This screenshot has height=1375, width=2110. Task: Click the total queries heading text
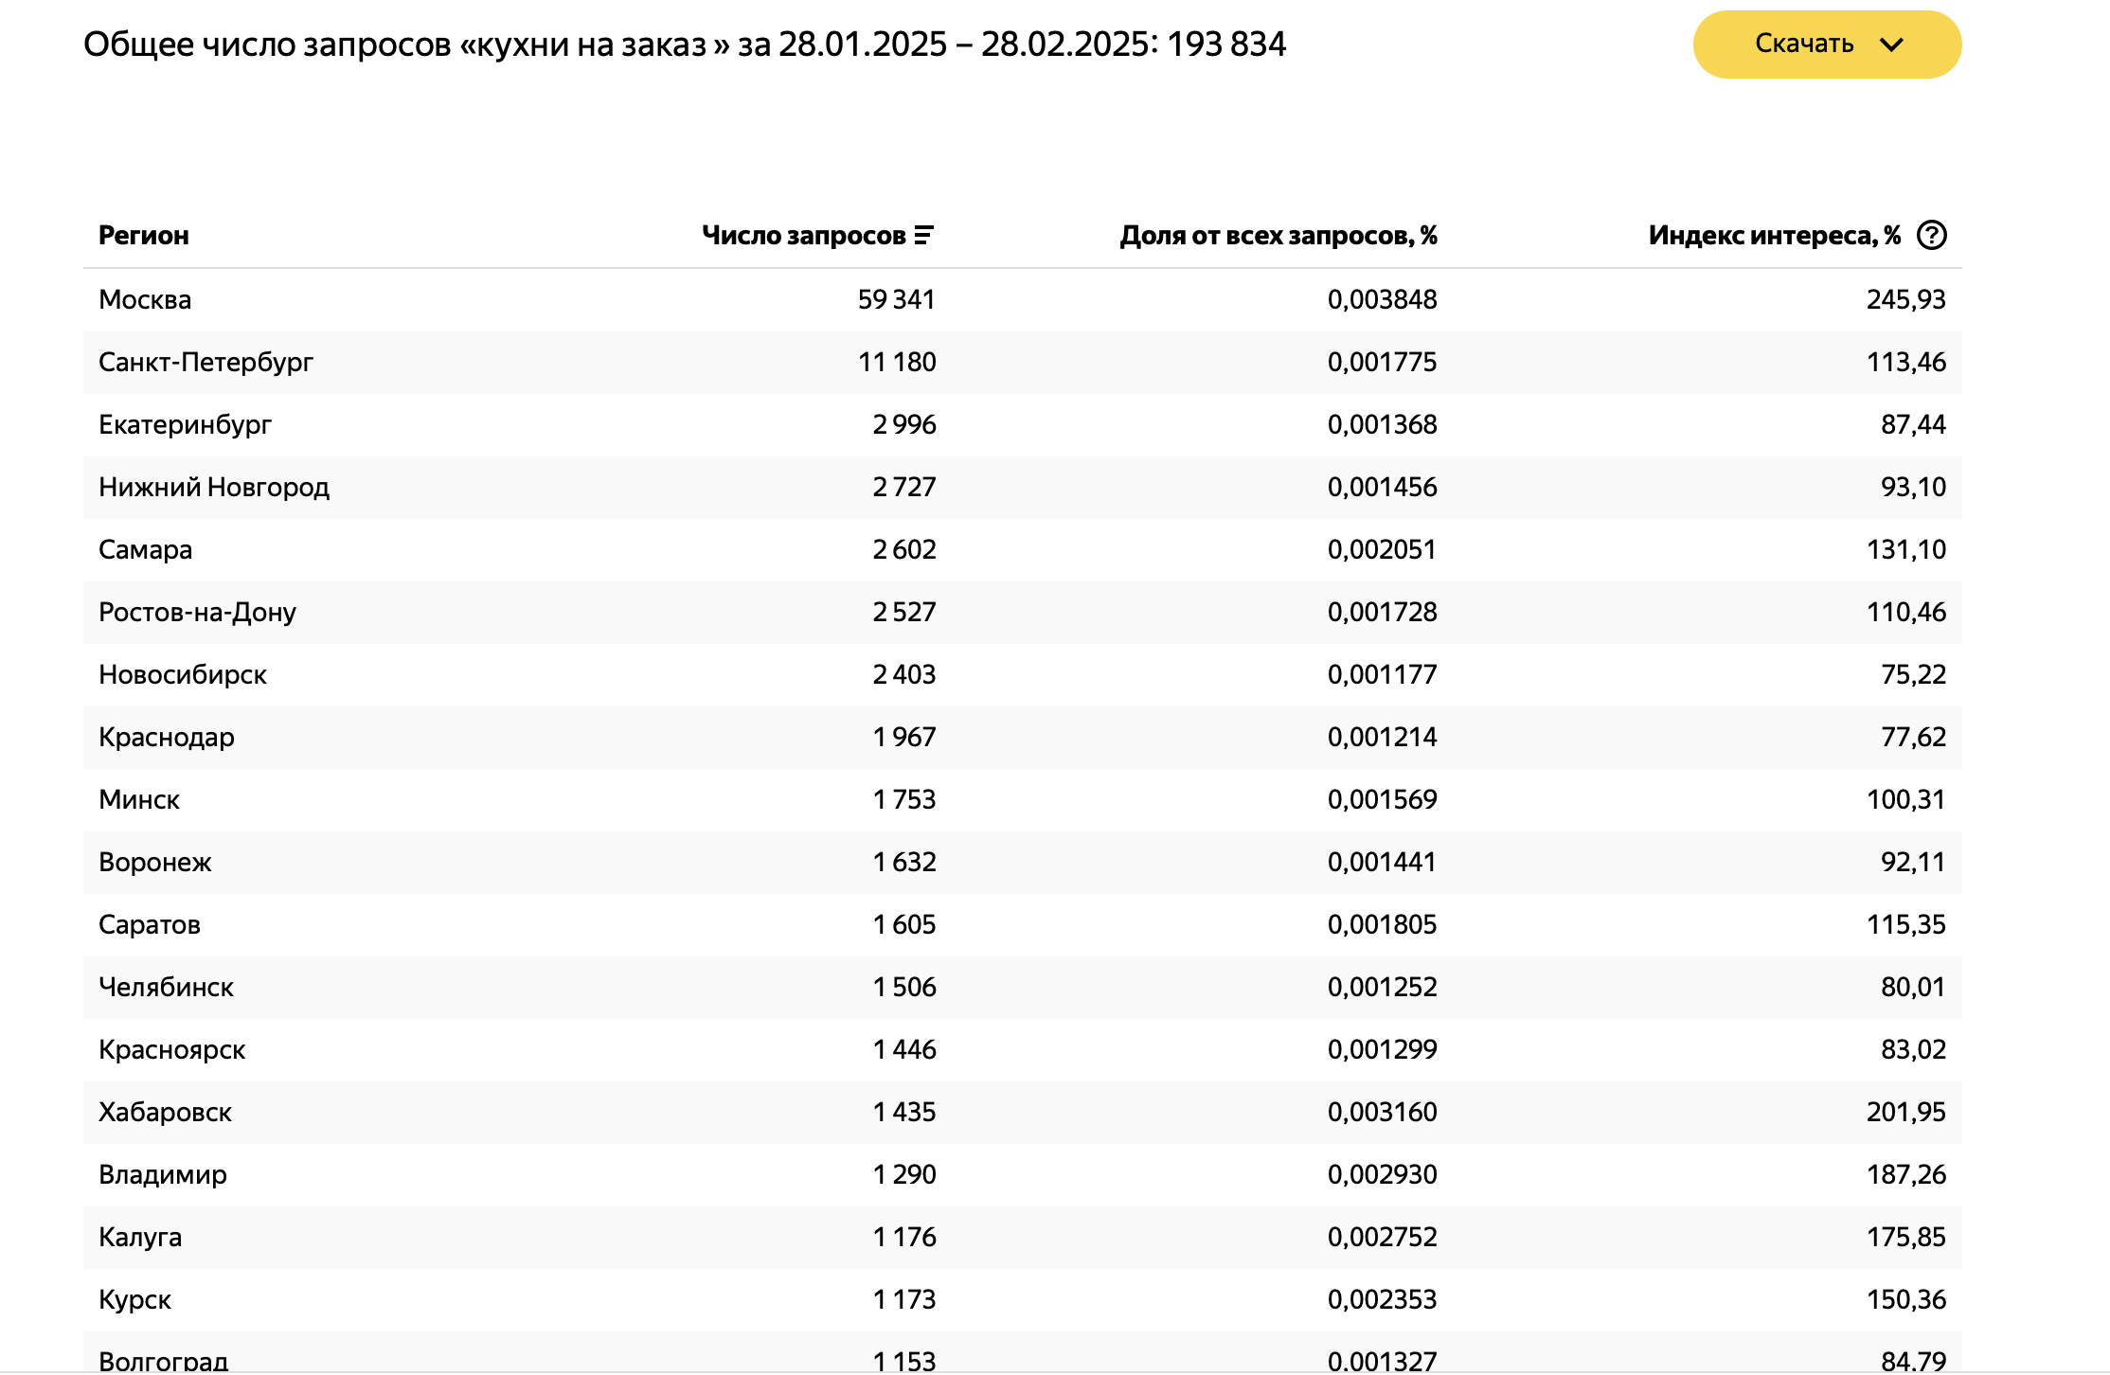coord(684,45)
